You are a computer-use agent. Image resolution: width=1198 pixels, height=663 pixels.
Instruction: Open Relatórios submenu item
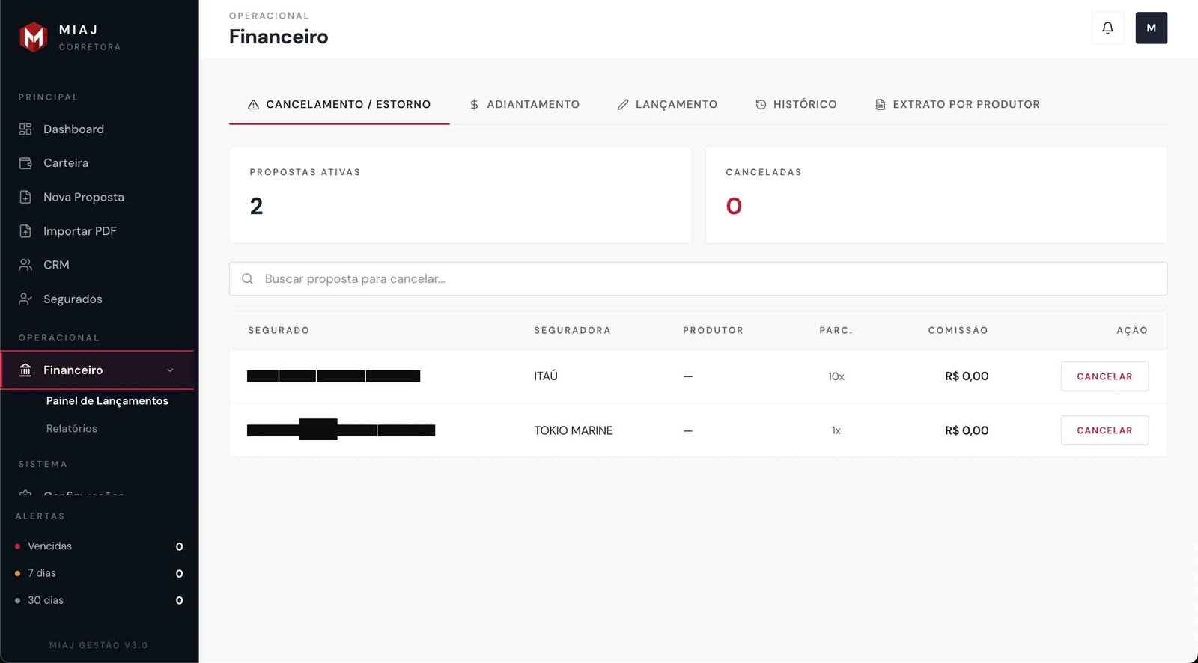[72, 429]
